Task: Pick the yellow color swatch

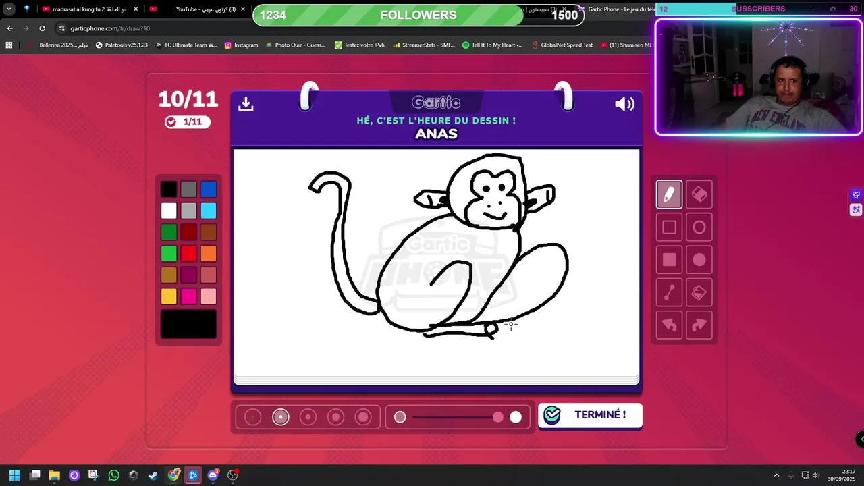Action: click(x=169, y=296)
